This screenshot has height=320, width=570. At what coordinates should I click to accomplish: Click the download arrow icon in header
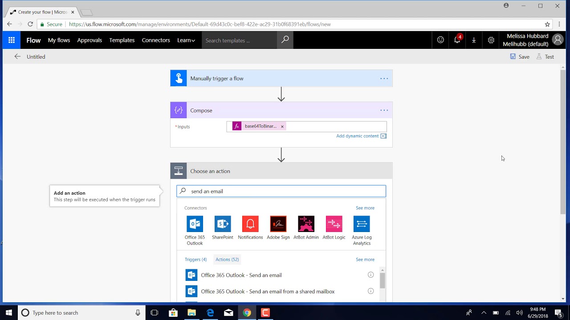point(474,40)
